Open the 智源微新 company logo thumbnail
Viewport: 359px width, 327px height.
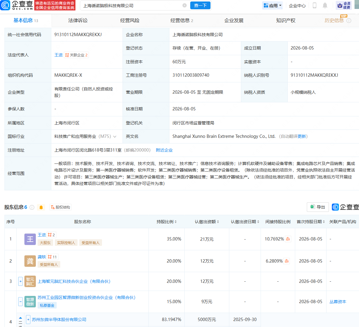(x=30, y=302)
